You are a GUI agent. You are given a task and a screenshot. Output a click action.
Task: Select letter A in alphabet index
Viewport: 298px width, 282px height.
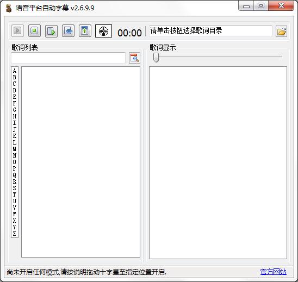click(15, 71)
